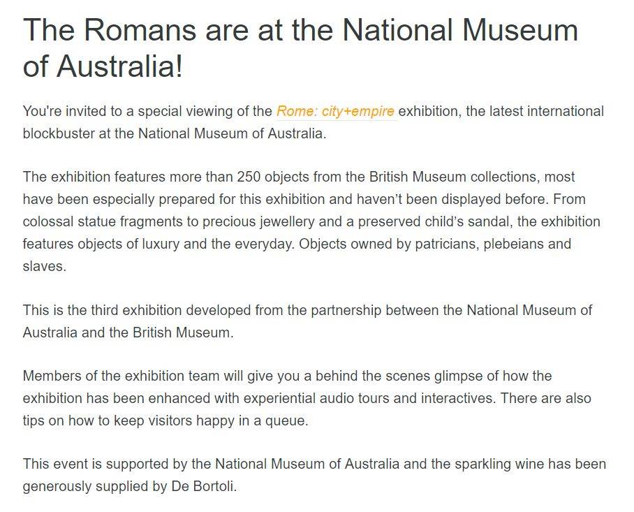Click the word "Australia!" in the heading
Image resolution: width=634 pixels, height=512 pixels.
pos(119,66)
